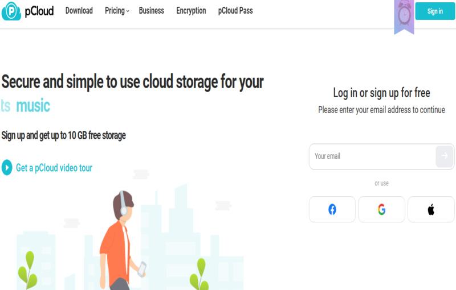Viewport: 456px width, 290px height.
Task: Click the 'Log in or sign up for free' heading
Action: [381, 93]
